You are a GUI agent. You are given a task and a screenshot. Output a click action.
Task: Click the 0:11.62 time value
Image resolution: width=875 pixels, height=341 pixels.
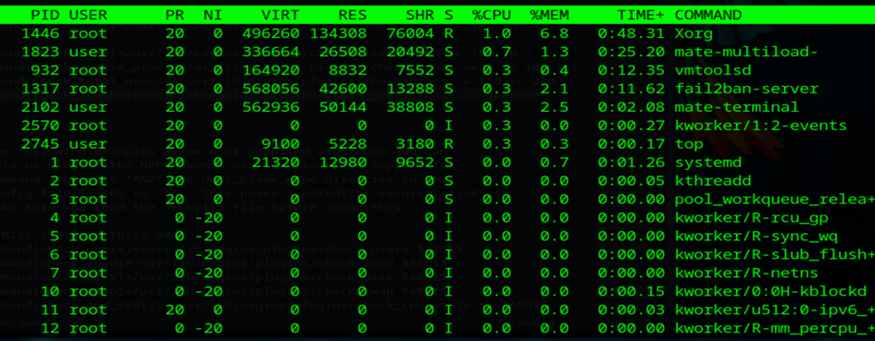tap(631, 89)
